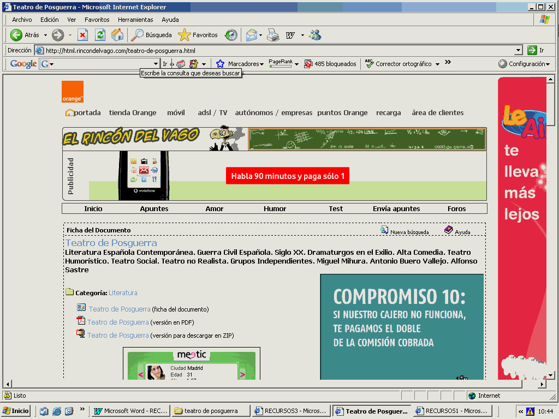Open the Búsqueda search panel

pyautogui.click(x=152, y=35)
